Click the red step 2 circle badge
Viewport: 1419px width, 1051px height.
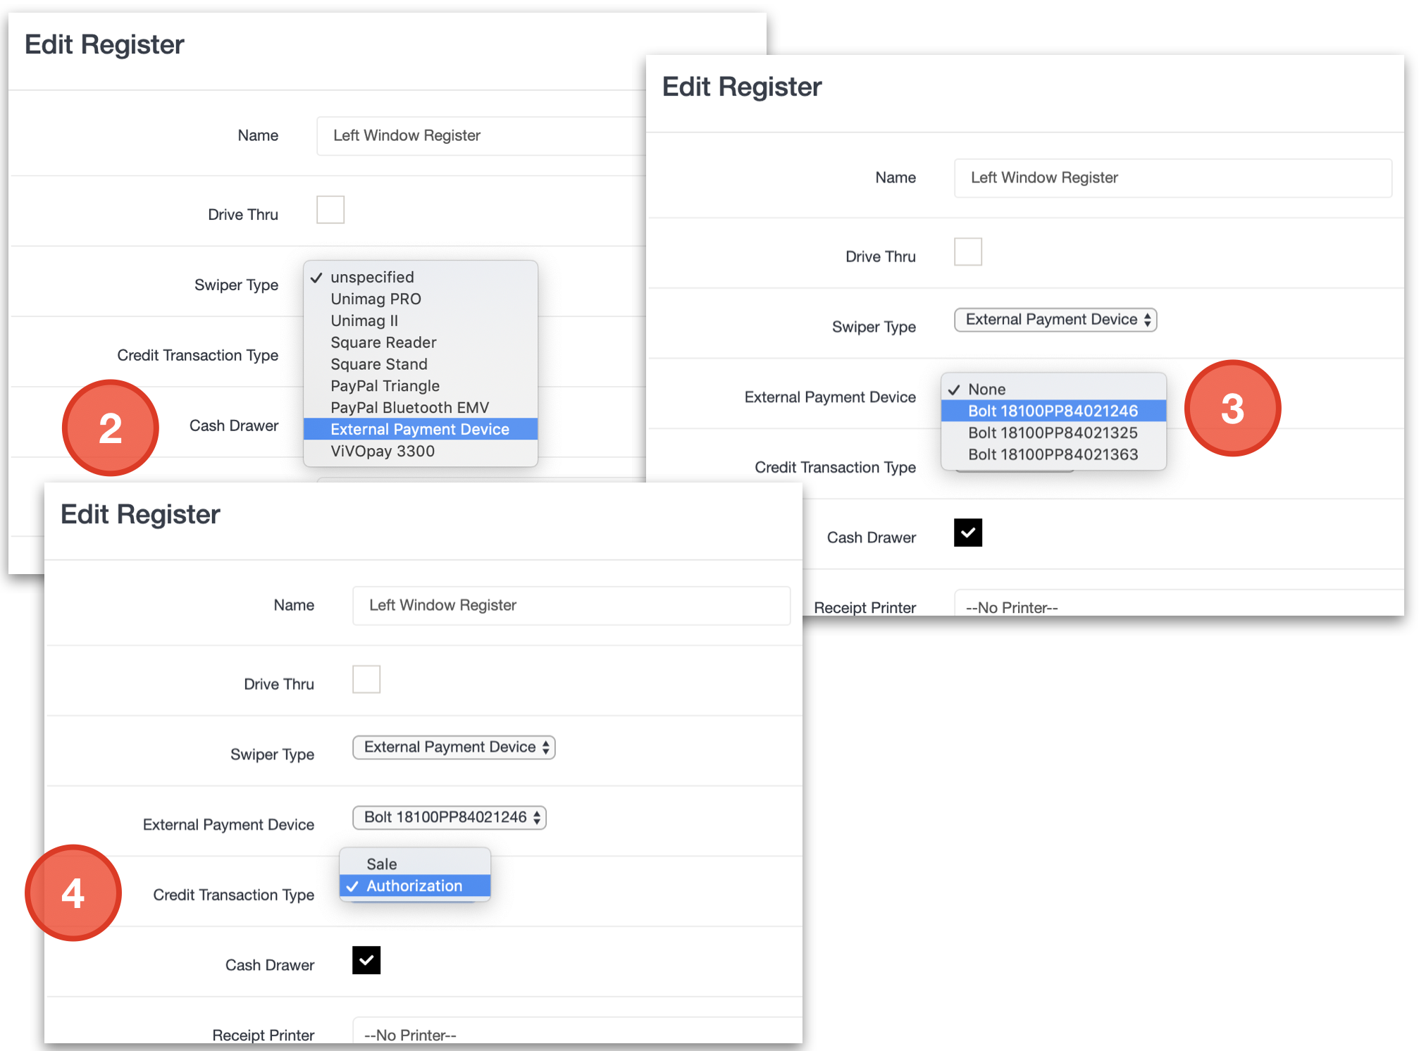[111, 428]
